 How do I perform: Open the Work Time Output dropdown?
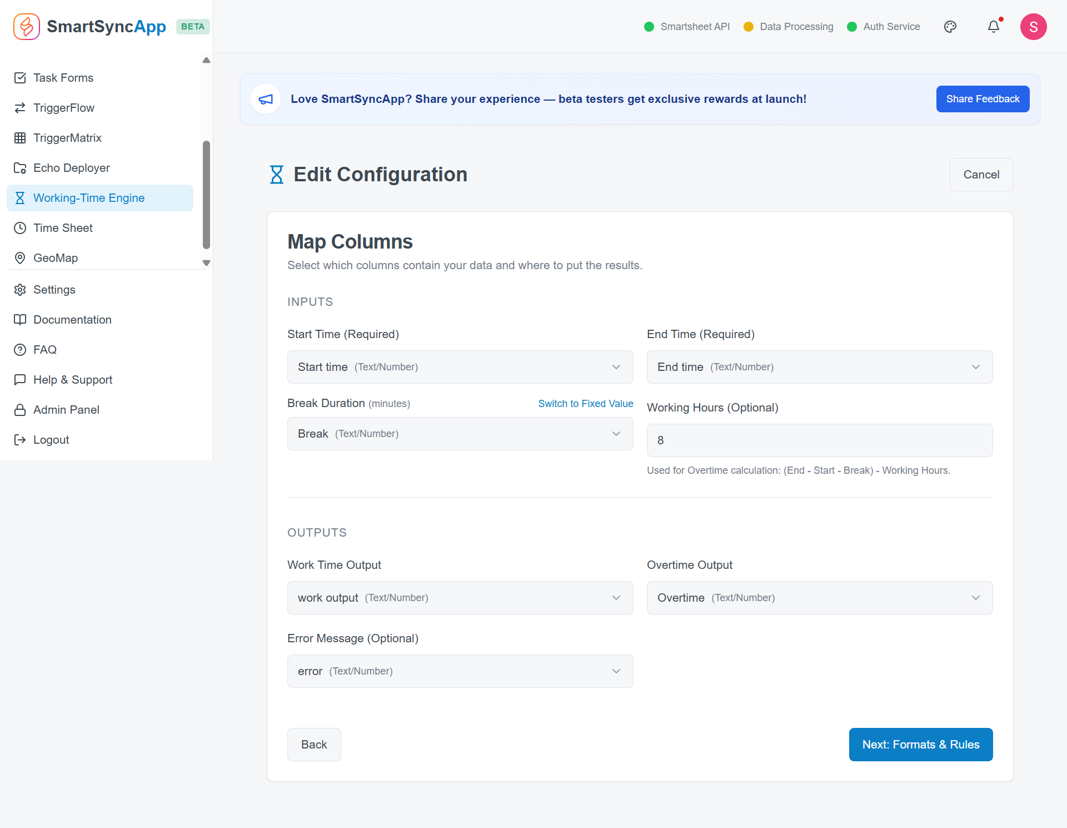click(460, 598)
